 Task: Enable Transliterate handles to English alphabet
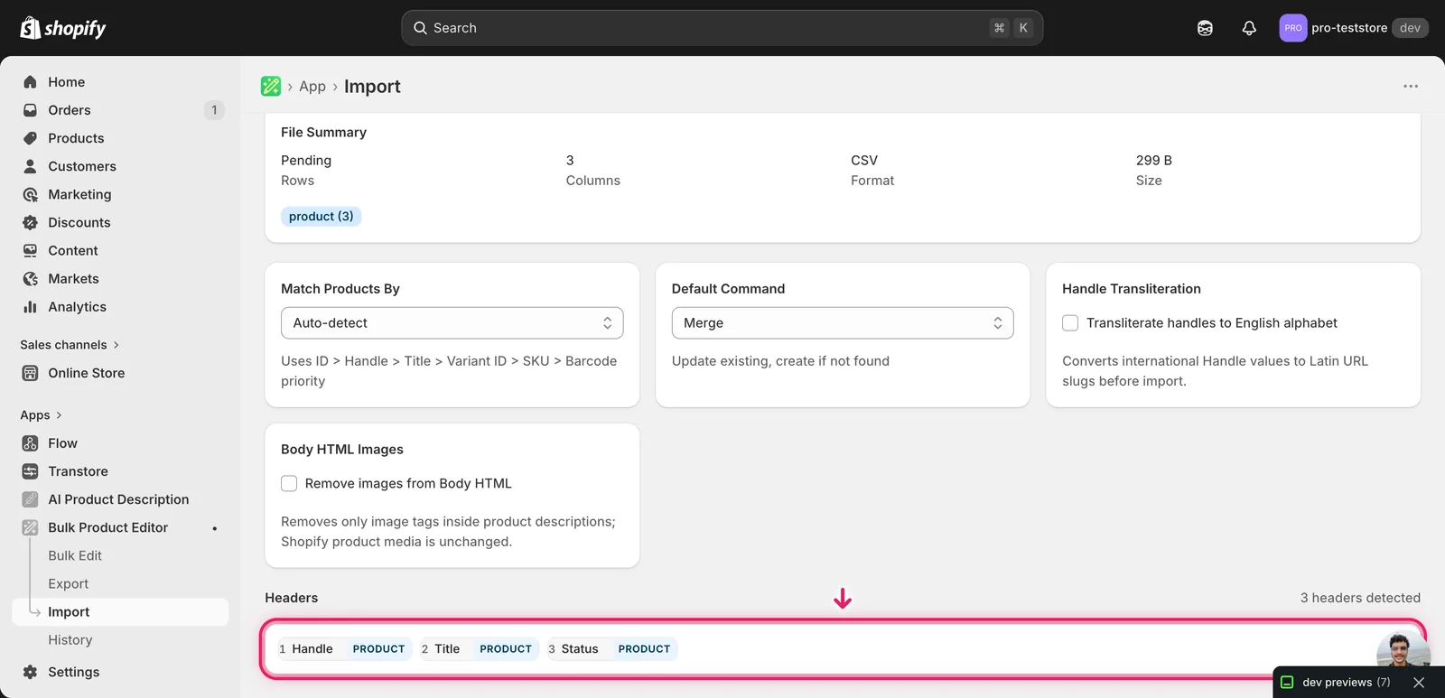[x=1070, y=323]
